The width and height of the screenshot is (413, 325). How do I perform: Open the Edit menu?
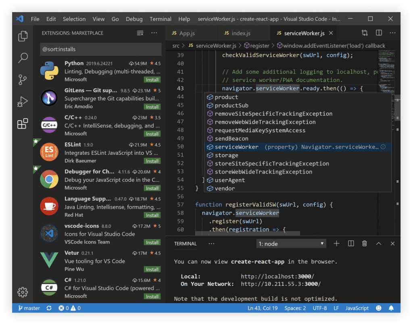pyautogui.click(x=51, y=19)
